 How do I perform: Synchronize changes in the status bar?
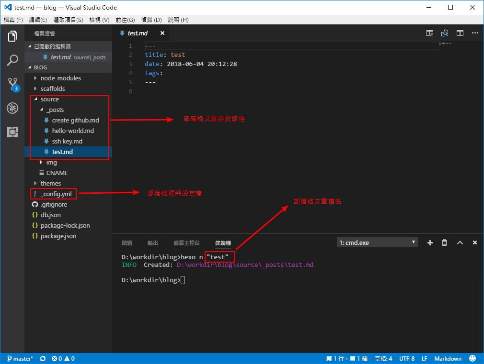43,358
